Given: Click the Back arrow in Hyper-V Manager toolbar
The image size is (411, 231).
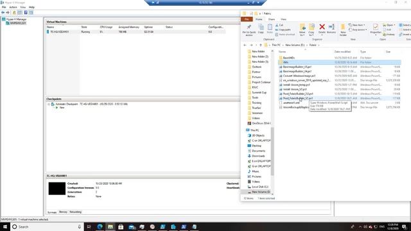Looking at the screenshot, I should pyautogui.click(x=3, y=13).
